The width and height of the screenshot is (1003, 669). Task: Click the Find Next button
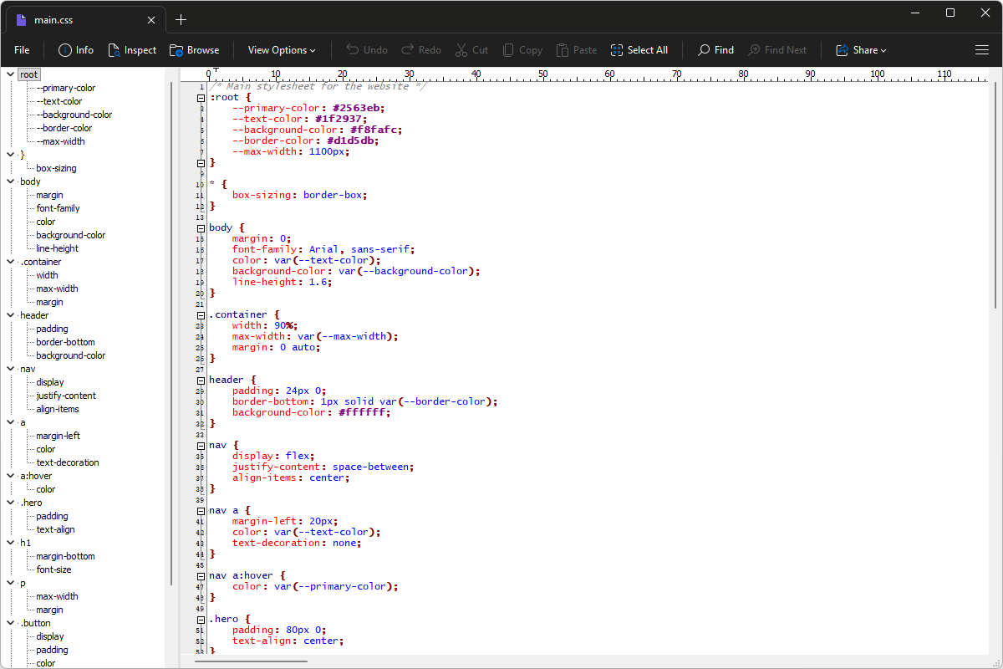(x=777, y=50)
